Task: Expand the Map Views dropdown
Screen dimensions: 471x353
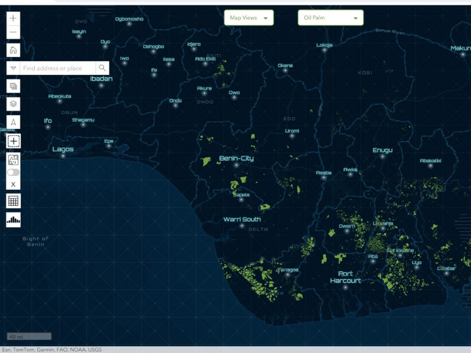Action: 248,18
